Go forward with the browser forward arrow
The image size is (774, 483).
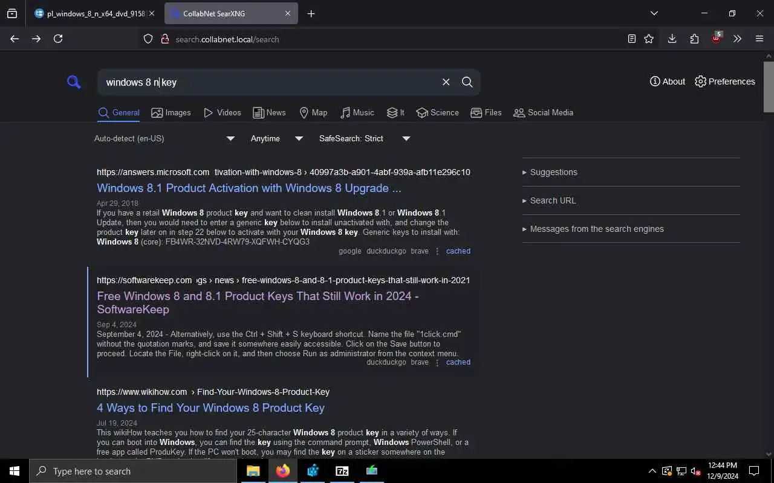(x=36, y=39)
